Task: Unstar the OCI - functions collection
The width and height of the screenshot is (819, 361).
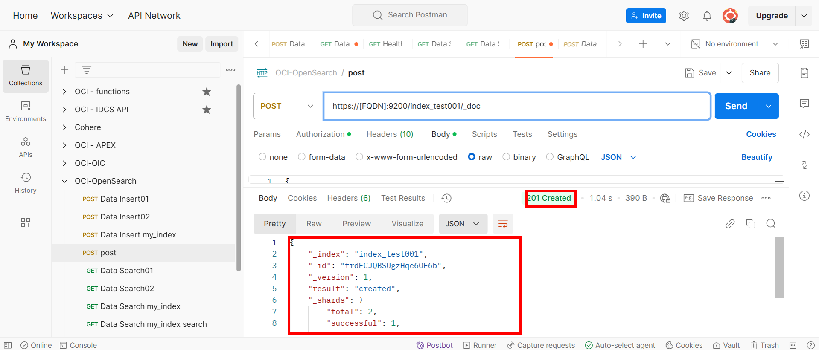Action: coord(207,92)
